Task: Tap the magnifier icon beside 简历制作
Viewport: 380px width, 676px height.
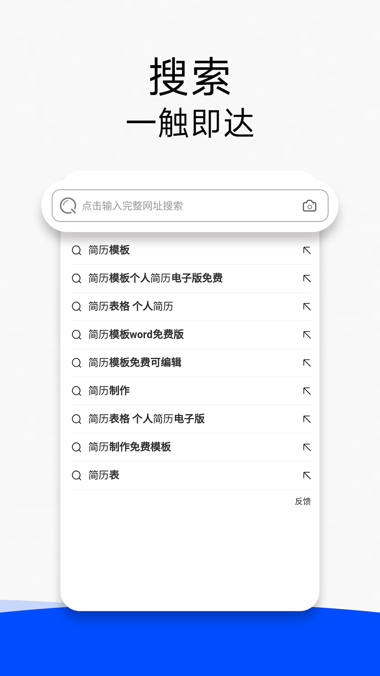Action: [76, 391]
